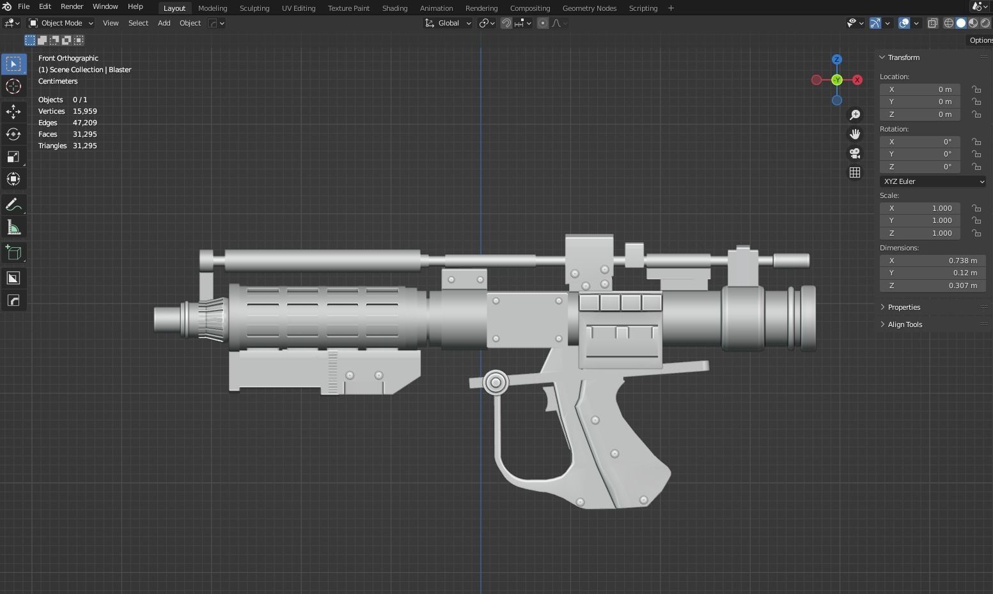Open the Global orientation dropdown
The height and width of the screenshot is (594, 993).
pyautogui.click(x=448, y=23)
